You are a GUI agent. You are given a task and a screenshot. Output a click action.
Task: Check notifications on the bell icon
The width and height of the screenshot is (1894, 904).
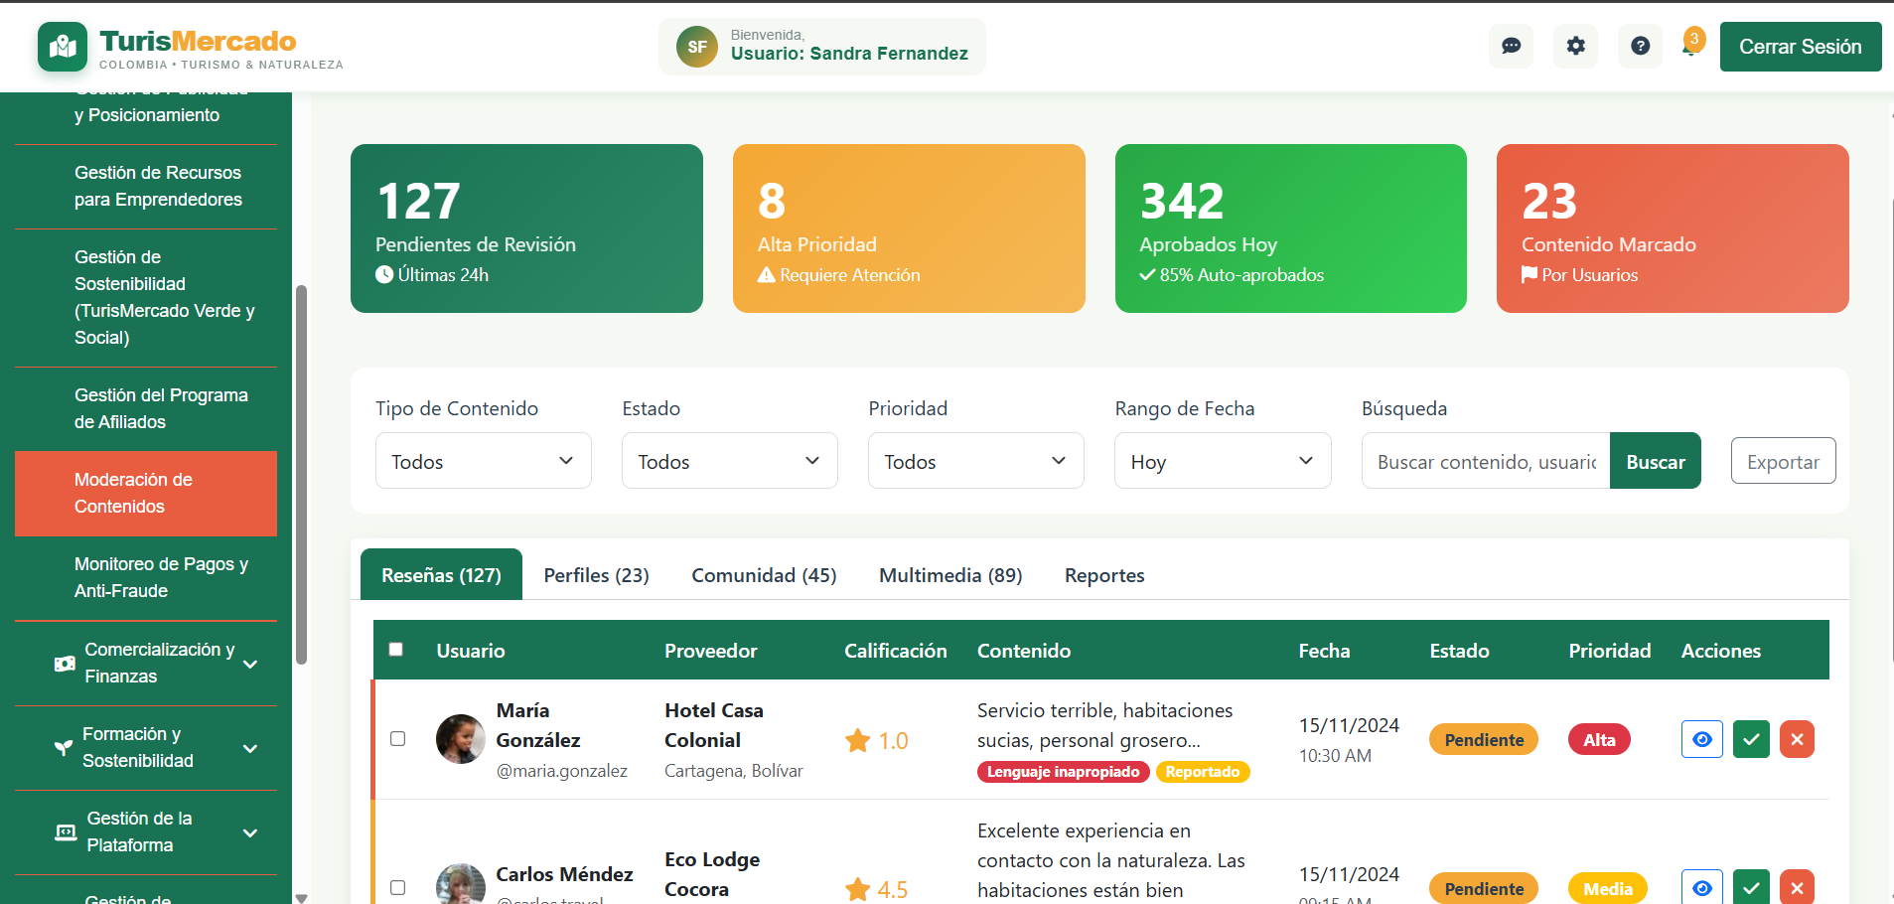pos(1690,46)
